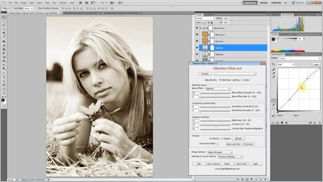Select the Colors adjustments radio button
Viewport: 323px width, 182px height.
(242, 80)
